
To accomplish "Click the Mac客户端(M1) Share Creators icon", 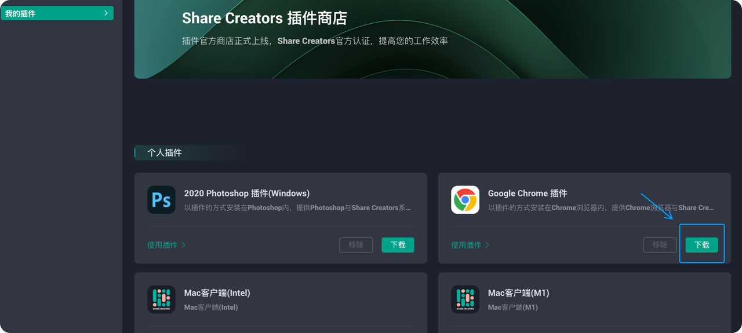I will (x=465, y=299).
